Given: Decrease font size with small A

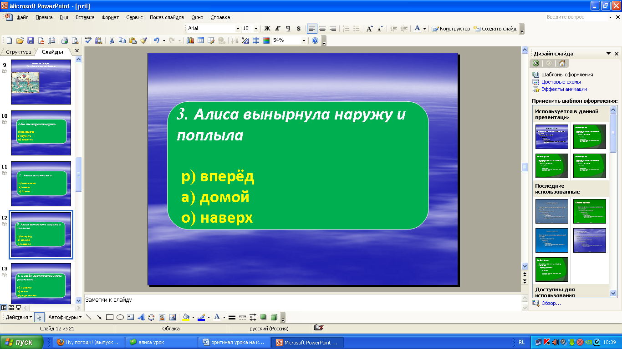Looking at the screenshot, I should point(379,28).
